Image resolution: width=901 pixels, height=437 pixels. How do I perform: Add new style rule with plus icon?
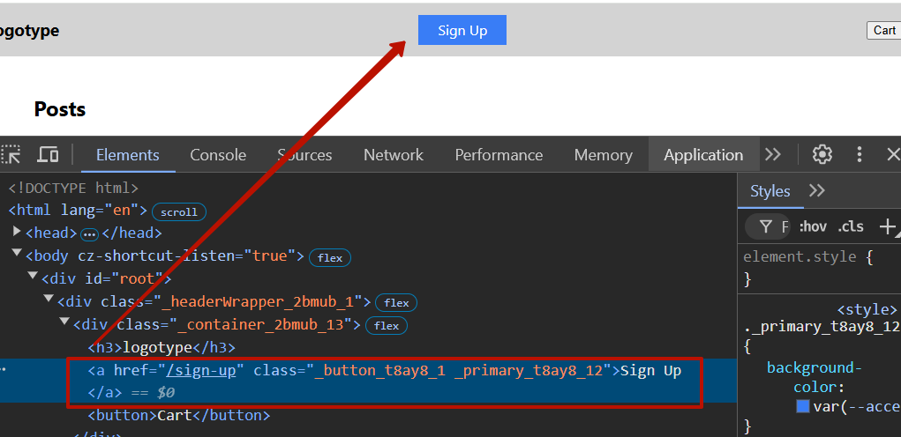pyautogui.click(x=888, y=226)
